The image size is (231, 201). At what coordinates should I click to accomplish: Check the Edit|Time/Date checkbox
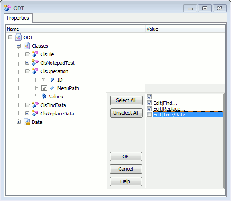pyautogui.click(x=149, y=115)
